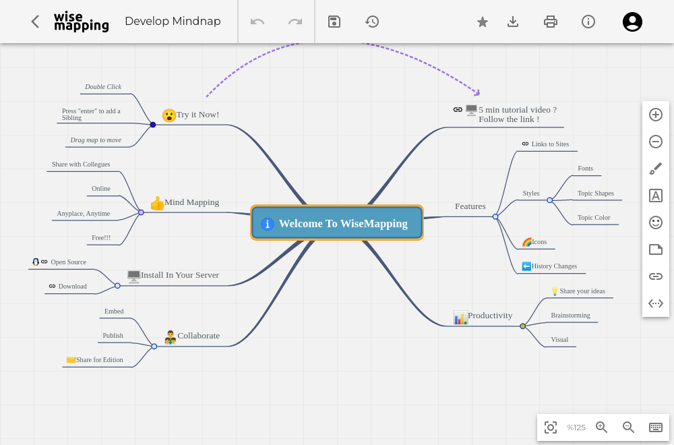Select the Fonts topic
Image resolution: width=674 pixels, height=445 pixels.
586,169
